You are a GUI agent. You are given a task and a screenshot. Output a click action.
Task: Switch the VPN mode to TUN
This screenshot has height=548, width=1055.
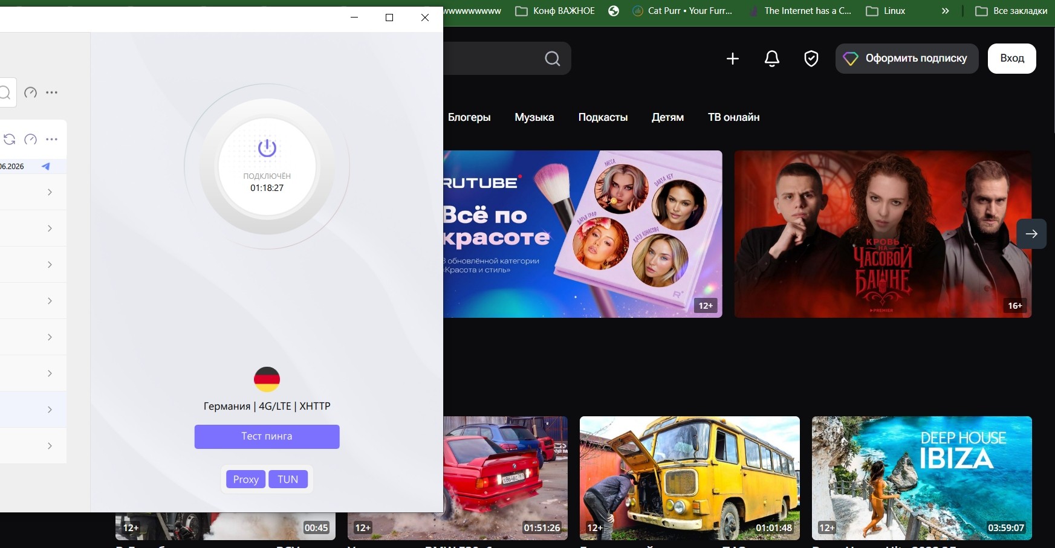pyautogui.click(x=288, y=479)
